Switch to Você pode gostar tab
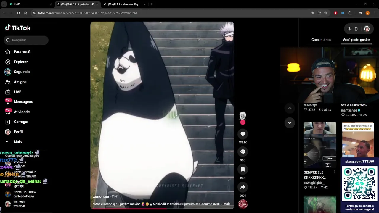The width and height of the screenshot is (379, 213). 356,40
